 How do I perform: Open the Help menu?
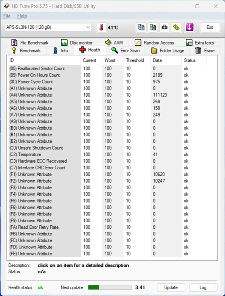22,16
